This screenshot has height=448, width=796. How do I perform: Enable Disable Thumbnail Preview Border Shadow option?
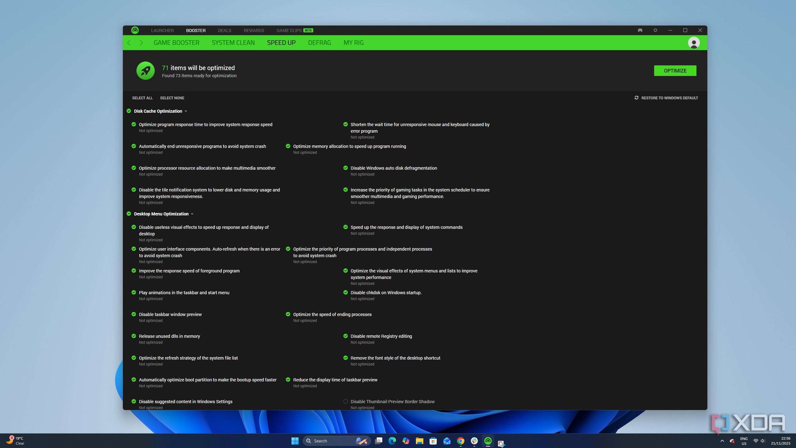tap(345, 401)
